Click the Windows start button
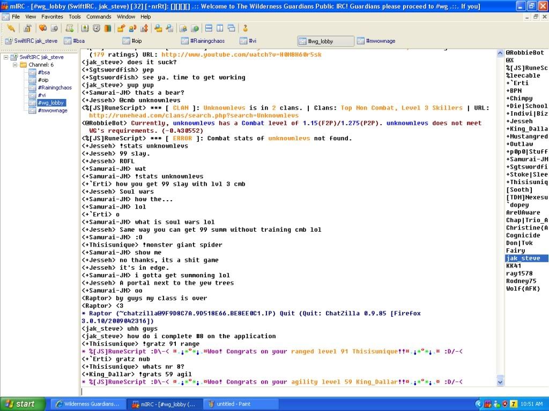 (x=23, y=404)
